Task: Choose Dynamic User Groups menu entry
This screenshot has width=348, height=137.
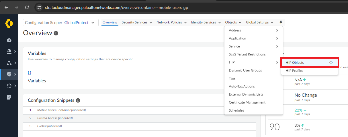Action: pyautogui.click(x=245, y=70)
